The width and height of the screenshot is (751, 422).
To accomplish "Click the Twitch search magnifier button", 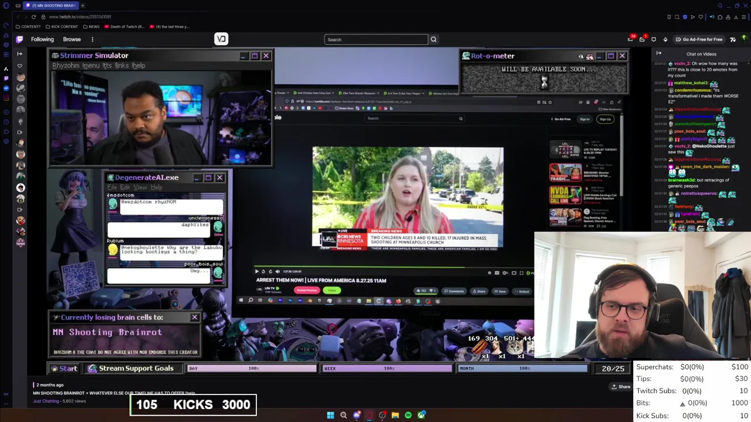I will coord(434,39).
